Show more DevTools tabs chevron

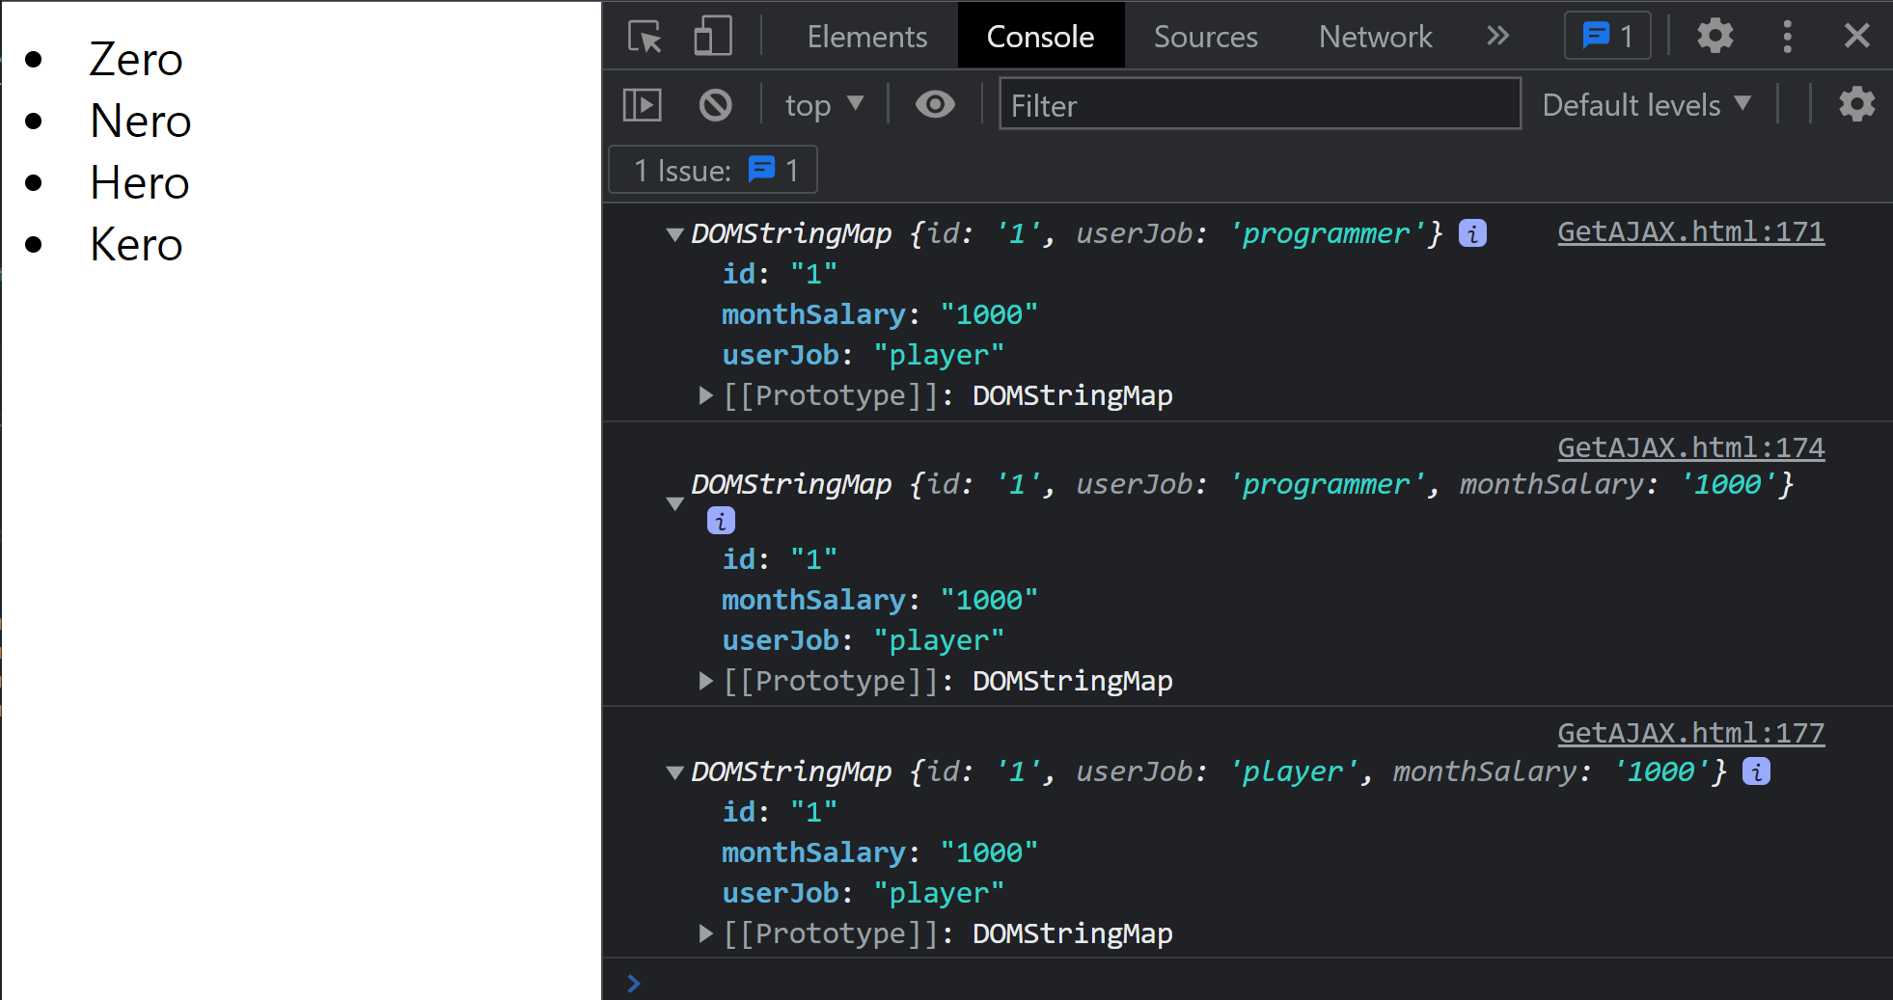1497,37
